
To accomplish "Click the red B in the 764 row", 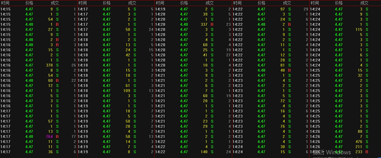I will click(x=57, y=136).
